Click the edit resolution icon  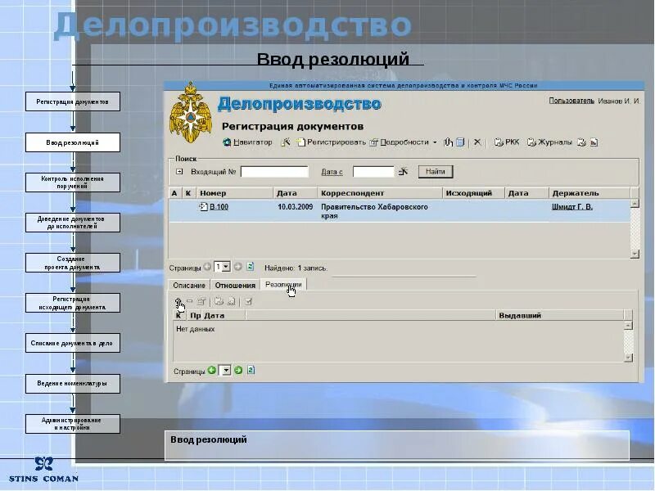[x=201, y=301]
